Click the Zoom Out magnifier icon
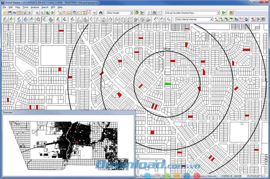 42,13
